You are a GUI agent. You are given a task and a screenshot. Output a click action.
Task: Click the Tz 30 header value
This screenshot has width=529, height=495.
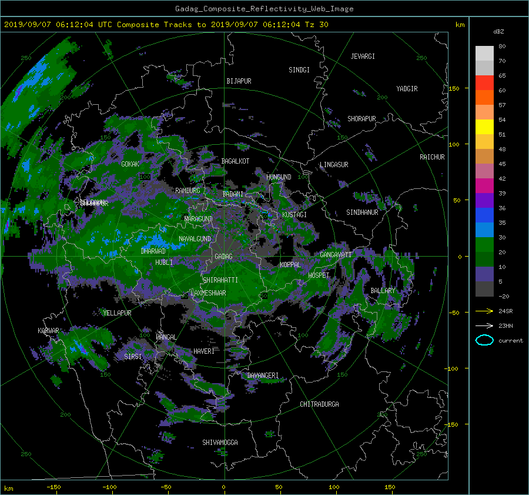[x=316, y=25]
